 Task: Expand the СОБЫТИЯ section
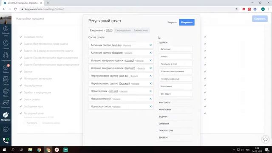click(164, 124)
